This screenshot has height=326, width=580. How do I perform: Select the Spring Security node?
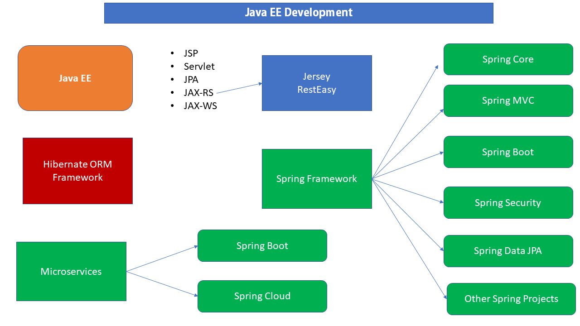pyautogui.click(x=508, y=202)
